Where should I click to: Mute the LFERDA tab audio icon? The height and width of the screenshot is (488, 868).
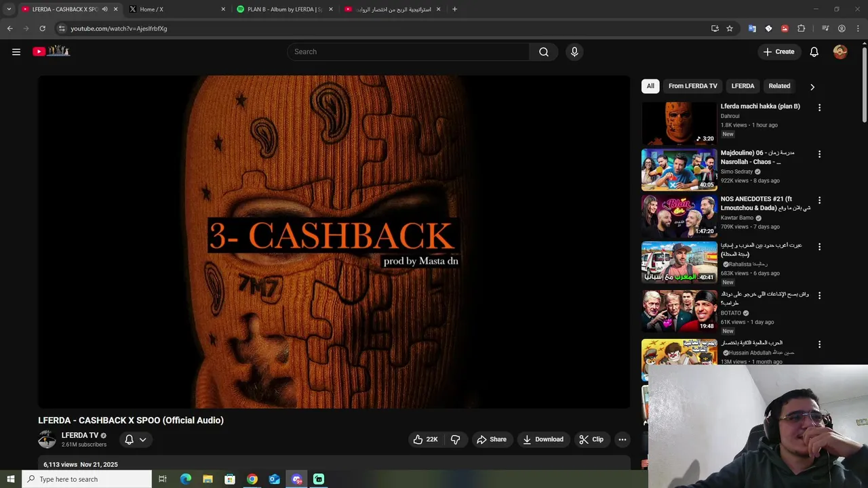point(104,9)
